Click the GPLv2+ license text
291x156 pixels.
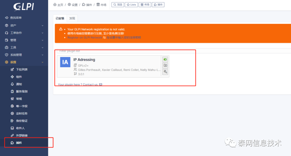83,66
